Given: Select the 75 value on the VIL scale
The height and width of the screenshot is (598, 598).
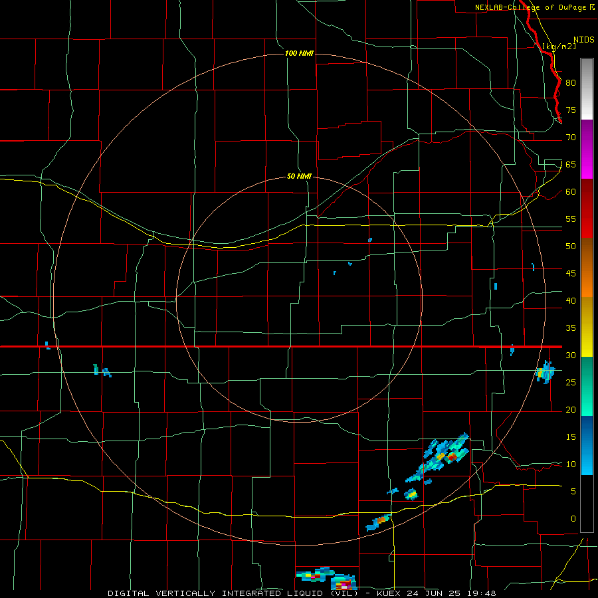Looking at the screenshot, I should 571,110.
